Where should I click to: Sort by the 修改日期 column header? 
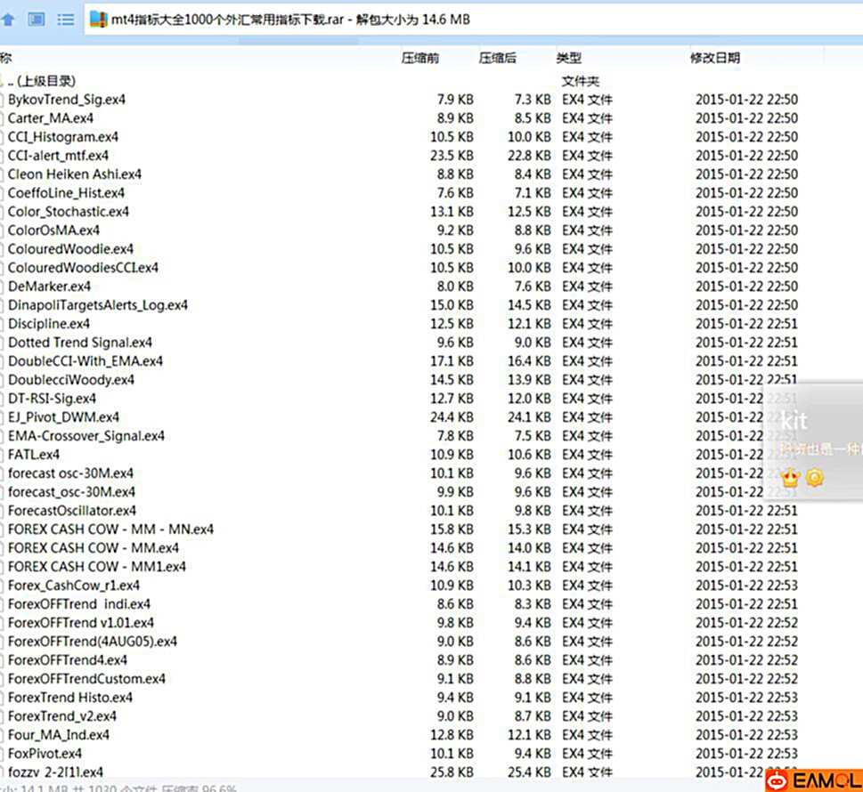tap(715, 58)
